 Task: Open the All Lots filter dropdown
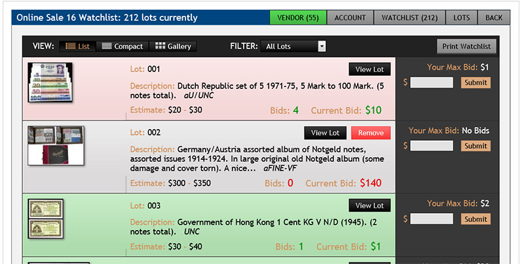293,47
